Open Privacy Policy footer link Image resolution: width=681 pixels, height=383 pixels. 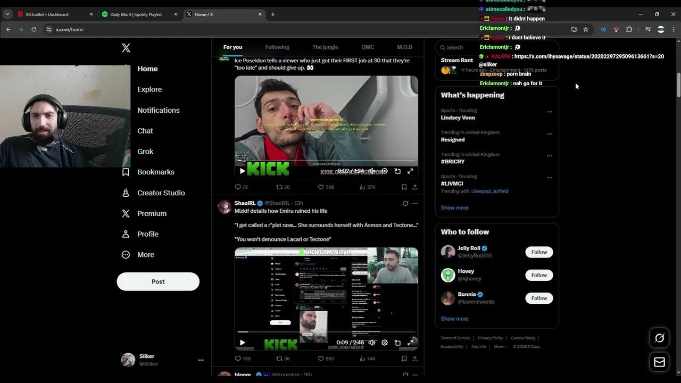pyautogui.click(x=490, y=338)
